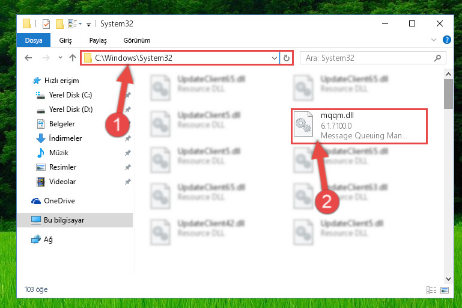Viewport: 462px width, 308px height.
Task: Switch to the Görünüm tab
Action: click(x=137, y=40)
